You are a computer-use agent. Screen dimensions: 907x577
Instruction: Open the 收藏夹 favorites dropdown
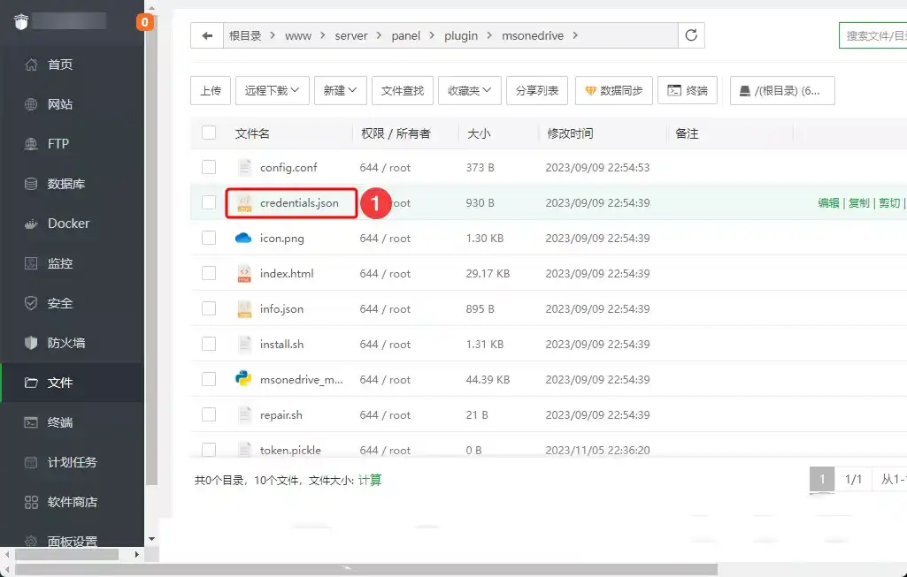pyautogui.click(x=469, y=90)
